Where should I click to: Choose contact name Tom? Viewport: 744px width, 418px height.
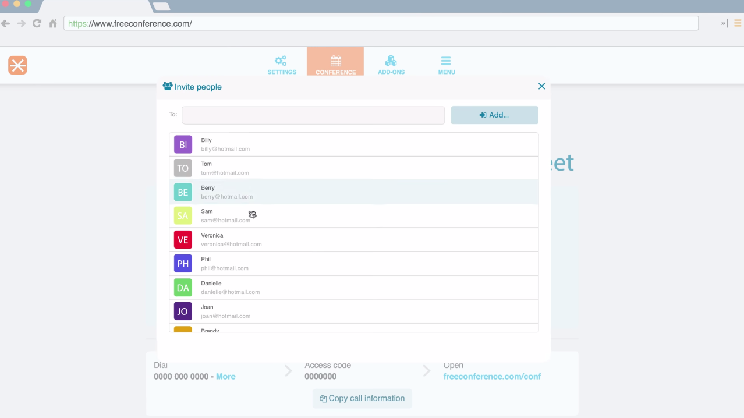point(206,164)
